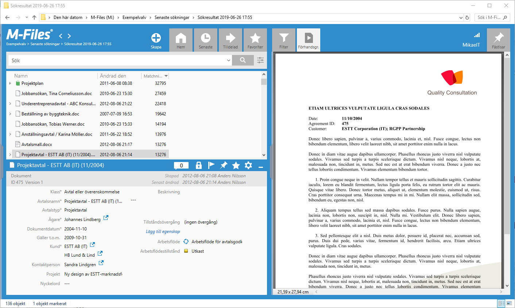Toggle favorite star on metadata card
The height and width of the screenshot is (308, 515).
click(236, 165)
